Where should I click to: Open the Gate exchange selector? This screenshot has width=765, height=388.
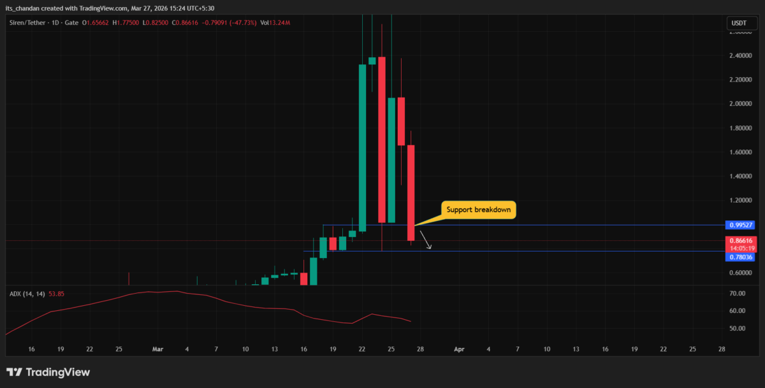(71, 22)
